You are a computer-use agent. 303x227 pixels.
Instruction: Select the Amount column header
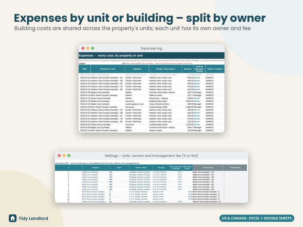coord(187,69)
